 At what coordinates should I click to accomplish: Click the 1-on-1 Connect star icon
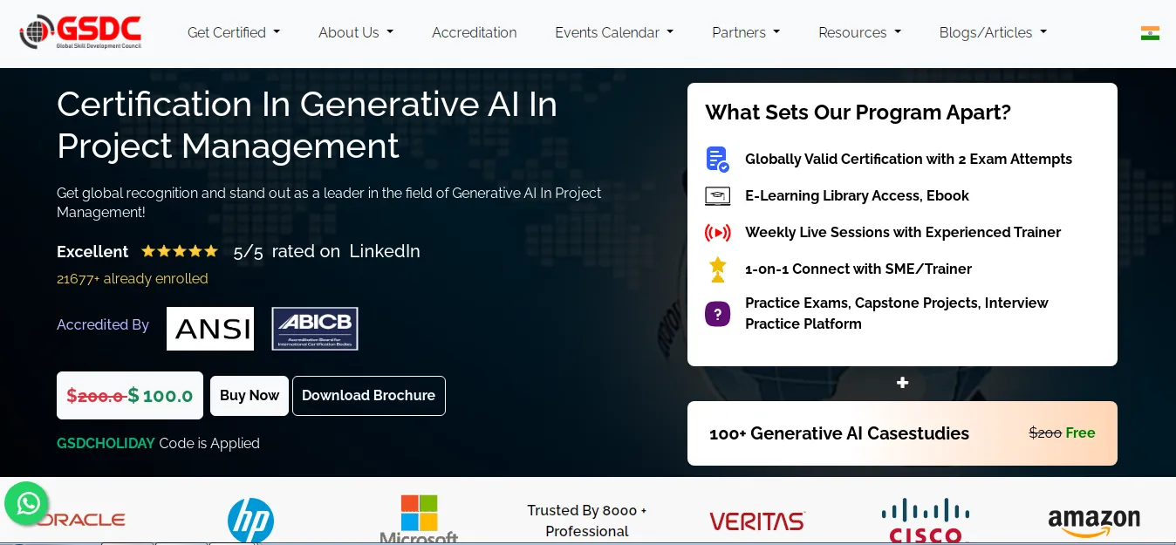pyautogui.click(x=717, y=269)
